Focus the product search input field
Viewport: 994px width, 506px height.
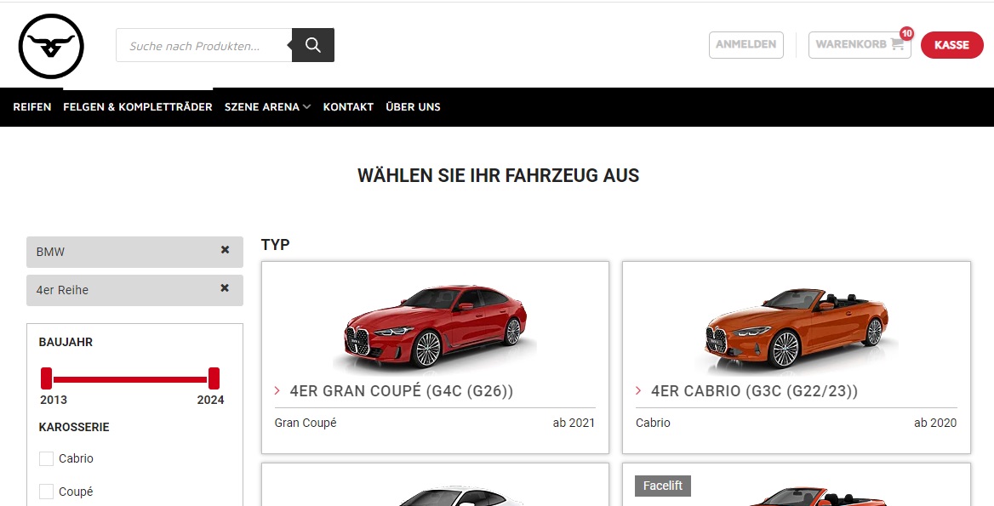click(x=204, y=45)
